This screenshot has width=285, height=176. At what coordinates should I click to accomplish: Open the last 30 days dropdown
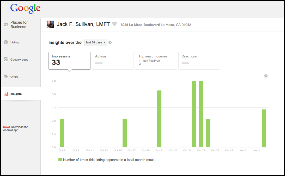96,42
